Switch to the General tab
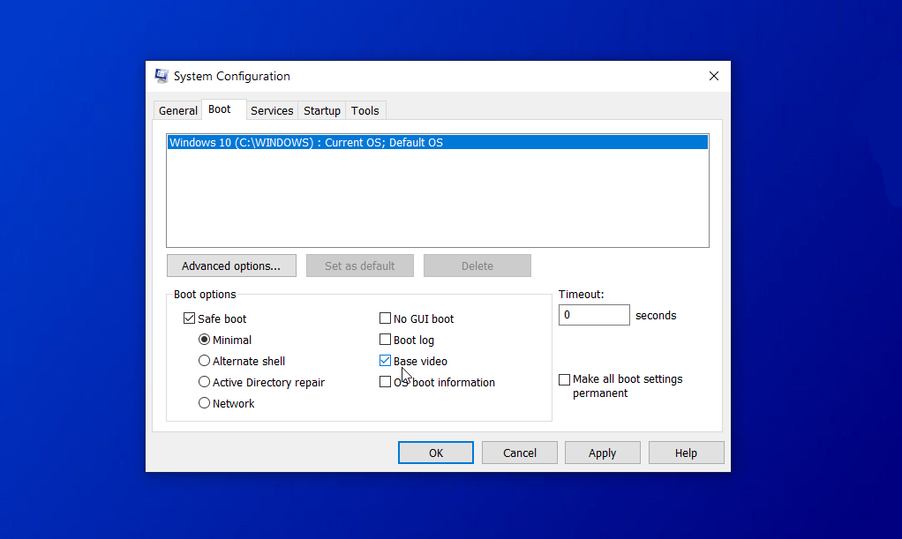902x539 pixels. click(x=177, y=110)
